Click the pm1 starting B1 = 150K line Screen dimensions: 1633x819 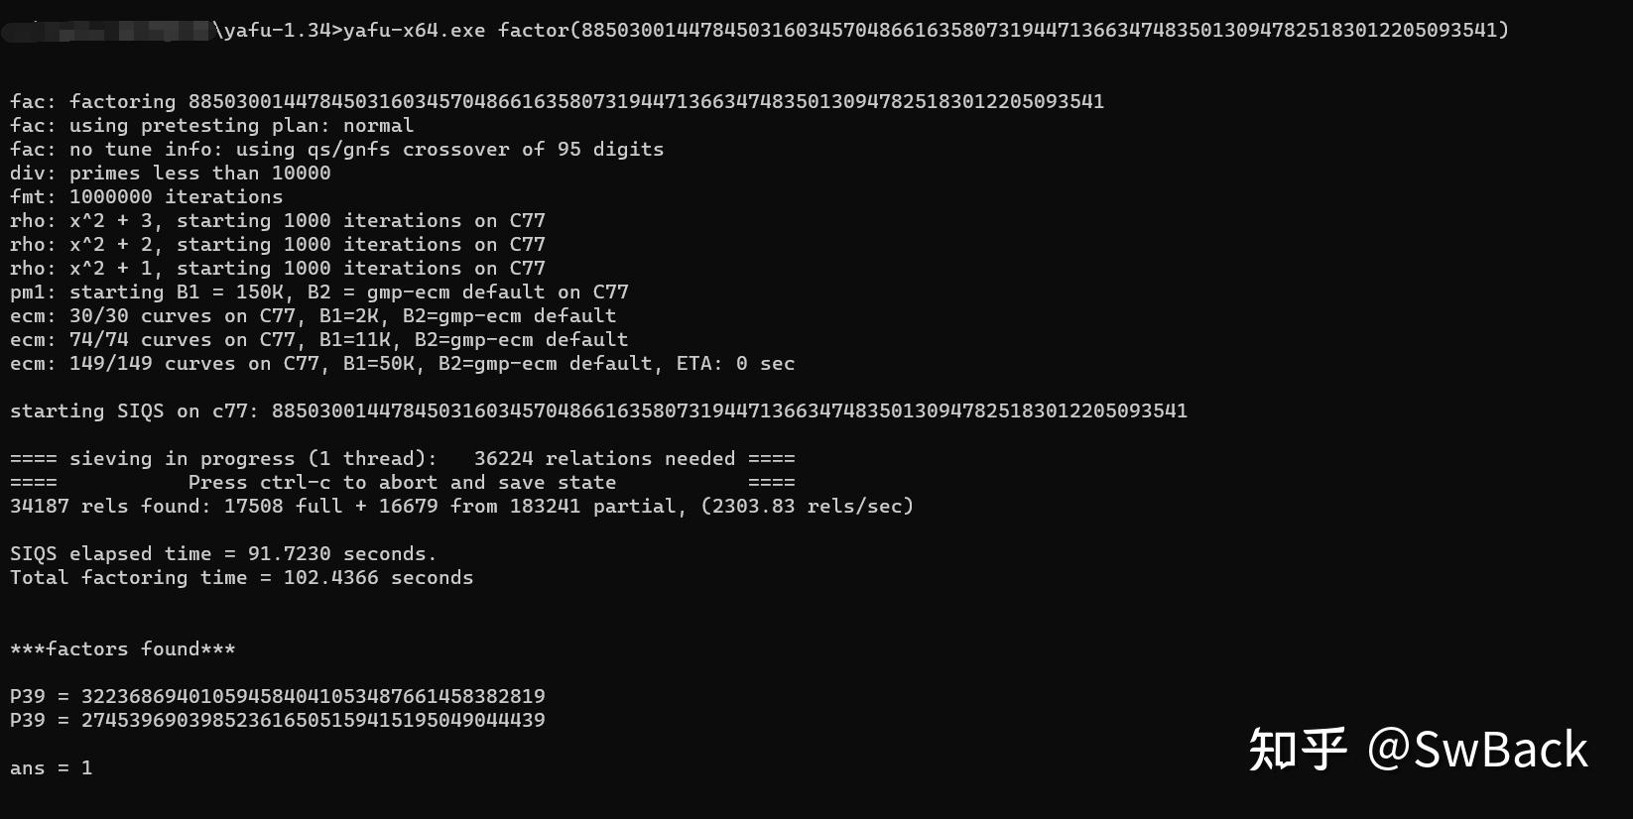pyautogui.click(x=319, y=292)
